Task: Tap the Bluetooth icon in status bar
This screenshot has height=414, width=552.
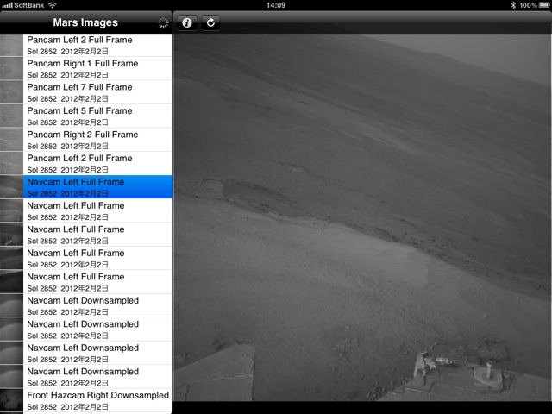Action: click(513, 5)
